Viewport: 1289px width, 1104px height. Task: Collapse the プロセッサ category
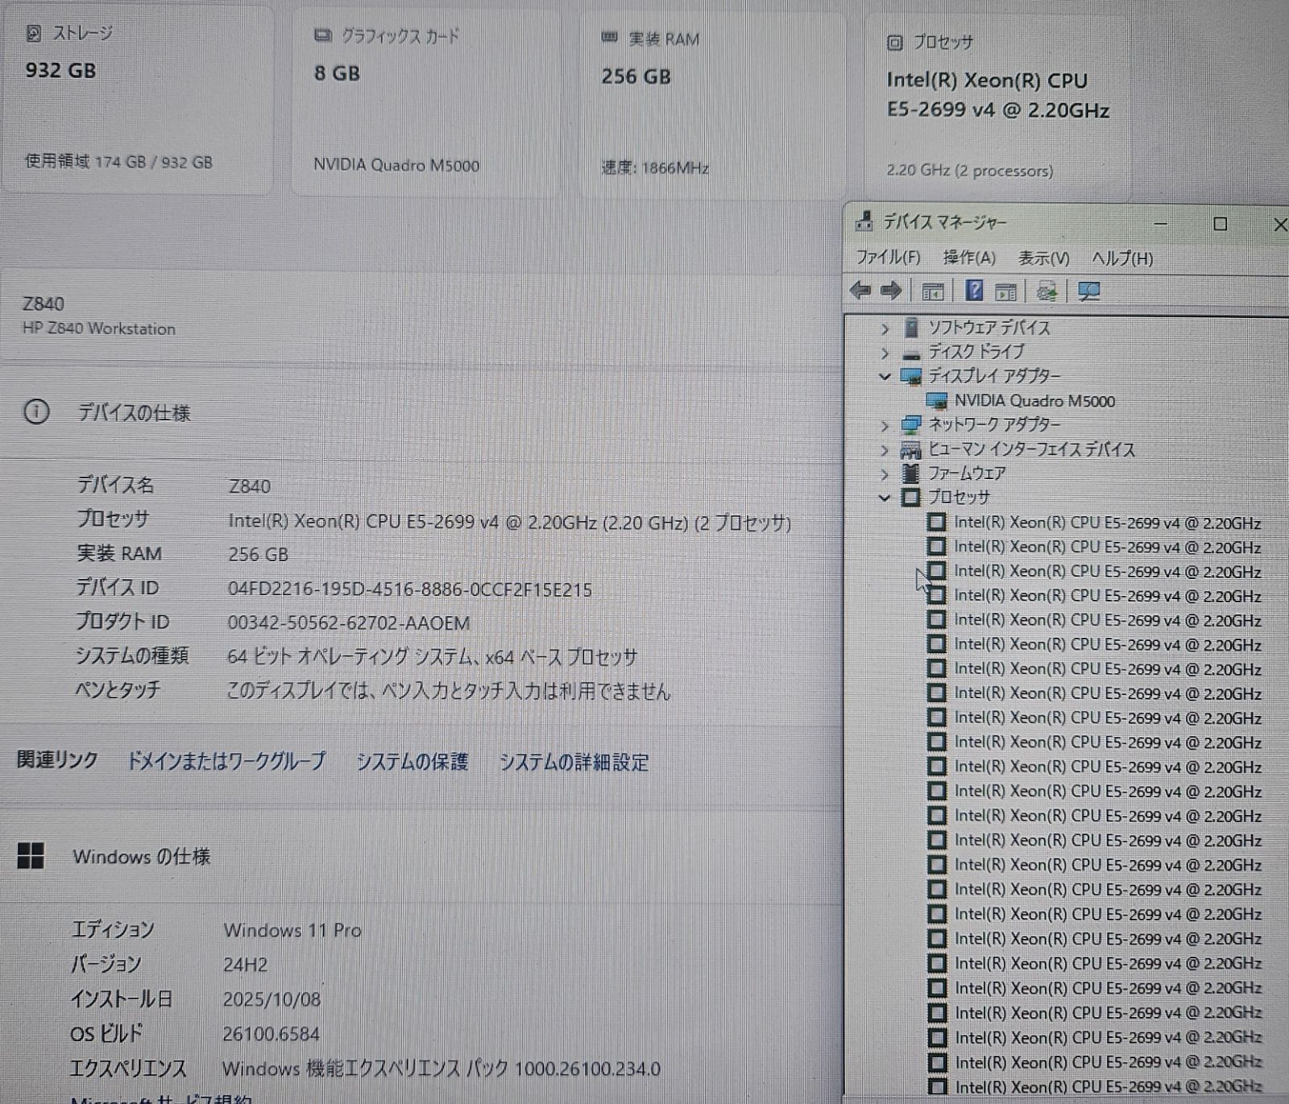pyautogui.click(x=885, y=498)
